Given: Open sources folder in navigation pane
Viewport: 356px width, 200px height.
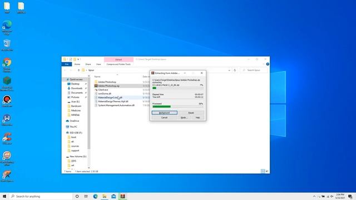Looking at the screenshot, I should click(75, 146).
